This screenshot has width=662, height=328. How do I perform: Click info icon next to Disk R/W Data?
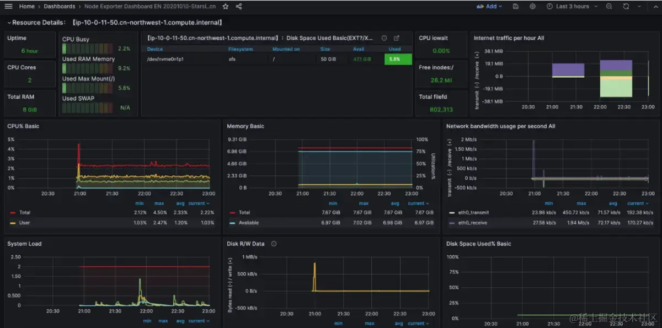(274, 244)
